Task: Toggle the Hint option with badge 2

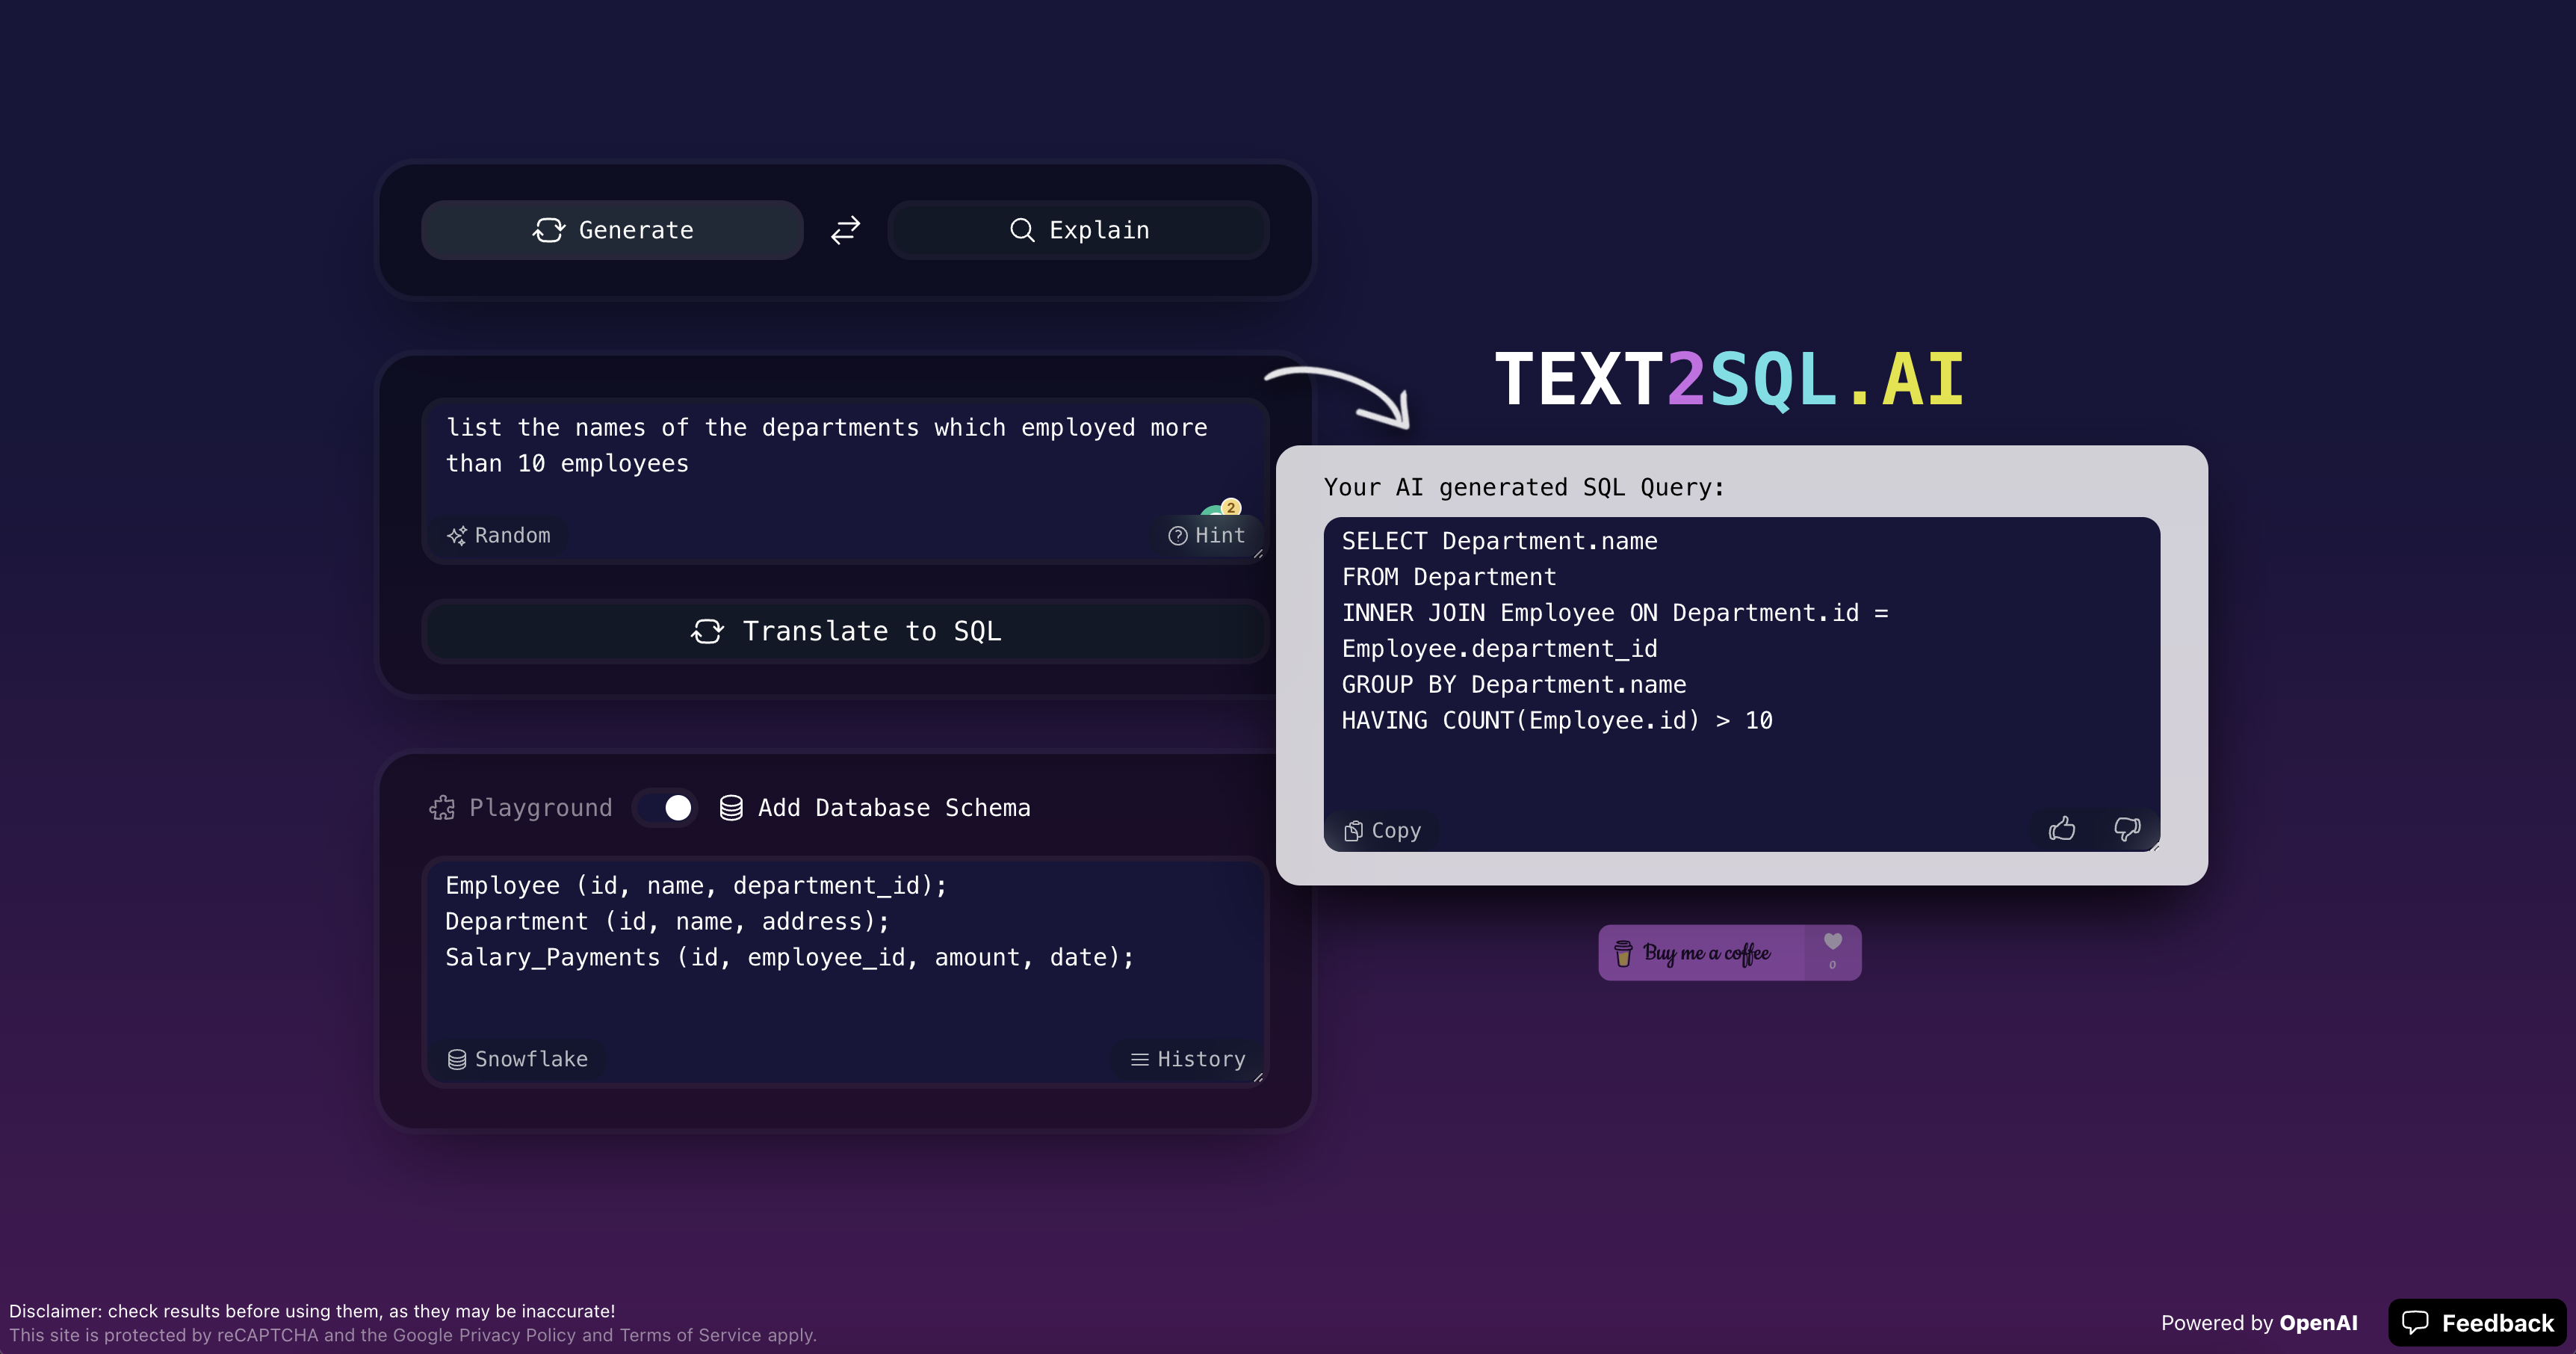Action: tap(1209, 535)
